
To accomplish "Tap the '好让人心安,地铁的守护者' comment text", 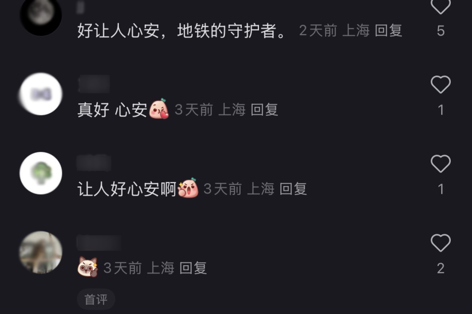I will (x=182, y=31).
